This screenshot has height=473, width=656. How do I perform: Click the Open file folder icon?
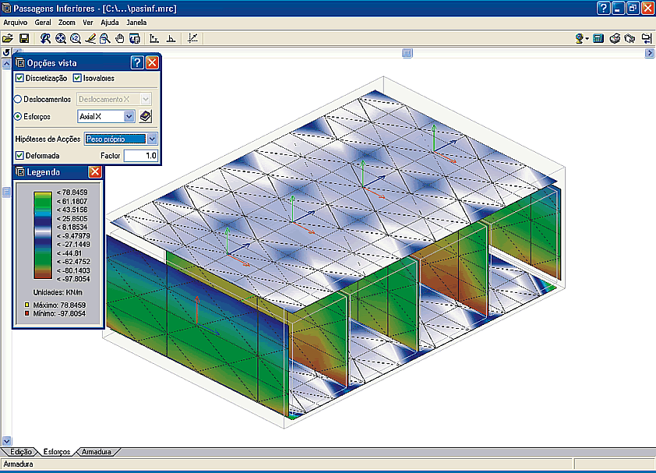click(x=8, y=37)
